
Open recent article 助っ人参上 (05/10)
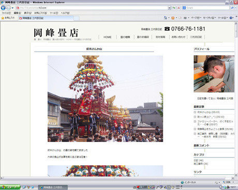tap(211, 117)
